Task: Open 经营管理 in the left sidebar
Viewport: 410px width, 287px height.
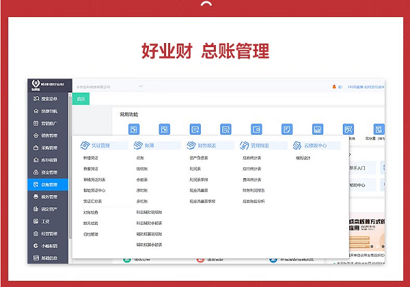Action: (x=48, y=234)
